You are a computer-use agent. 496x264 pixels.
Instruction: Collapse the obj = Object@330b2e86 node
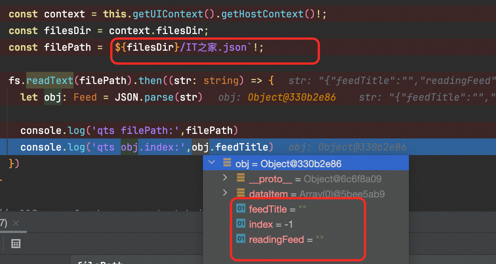(x=212, y=163)
